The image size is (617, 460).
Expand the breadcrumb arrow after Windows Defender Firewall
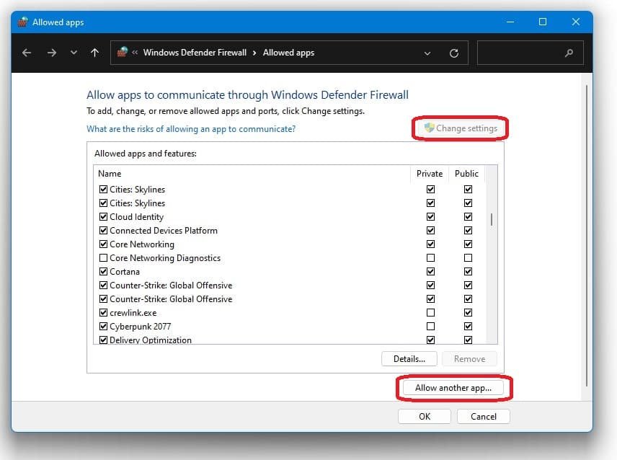[254, 53]
